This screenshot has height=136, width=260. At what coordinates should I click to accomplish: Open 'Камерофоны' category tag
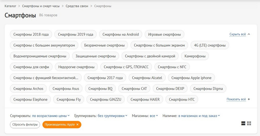pyautogui.click(x=195, y=56)
